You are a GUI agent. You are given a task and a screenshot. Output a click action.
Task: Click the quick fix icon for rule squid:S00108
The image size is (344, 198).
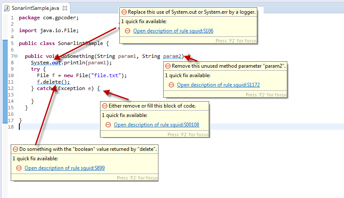108,125
